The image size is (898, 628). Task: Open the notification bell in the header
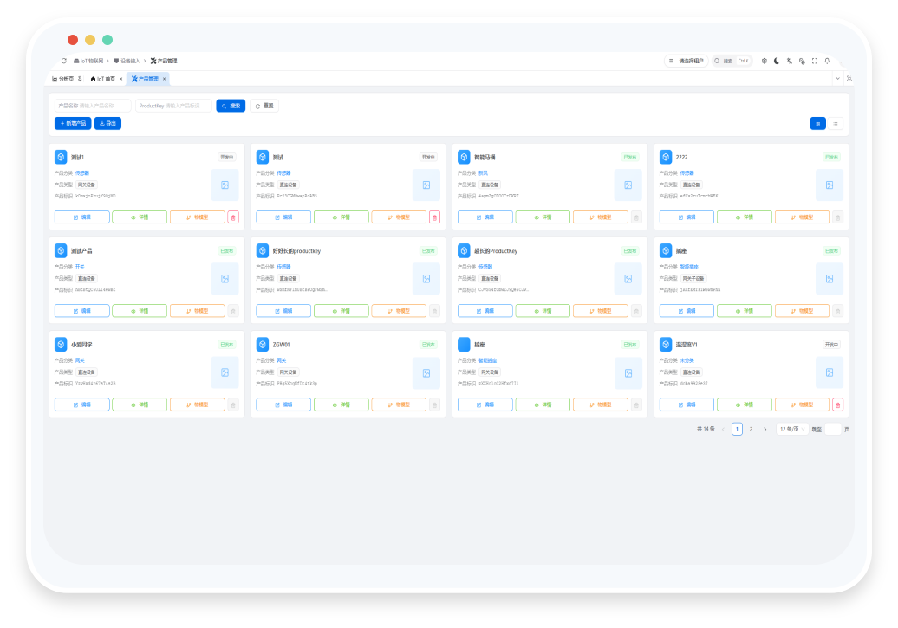[x=827, y=61]
